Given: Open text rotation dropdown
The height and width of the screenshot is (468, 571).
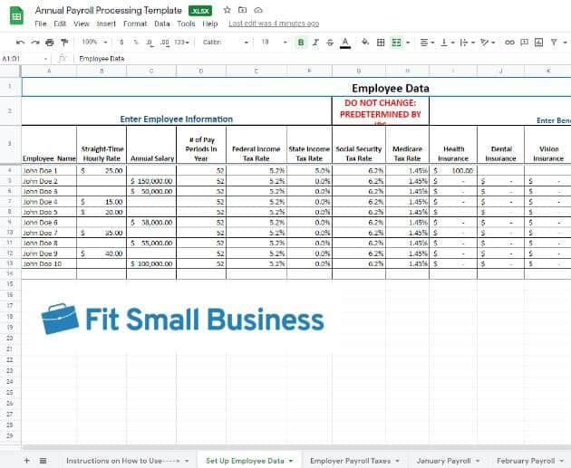Looking at the screenshot, I should (x=488, y=43).
